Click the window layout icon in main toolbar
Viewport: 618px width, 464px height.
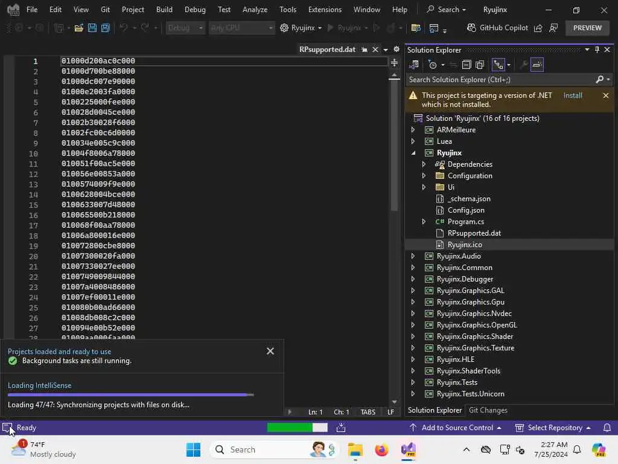pos(434,28)
